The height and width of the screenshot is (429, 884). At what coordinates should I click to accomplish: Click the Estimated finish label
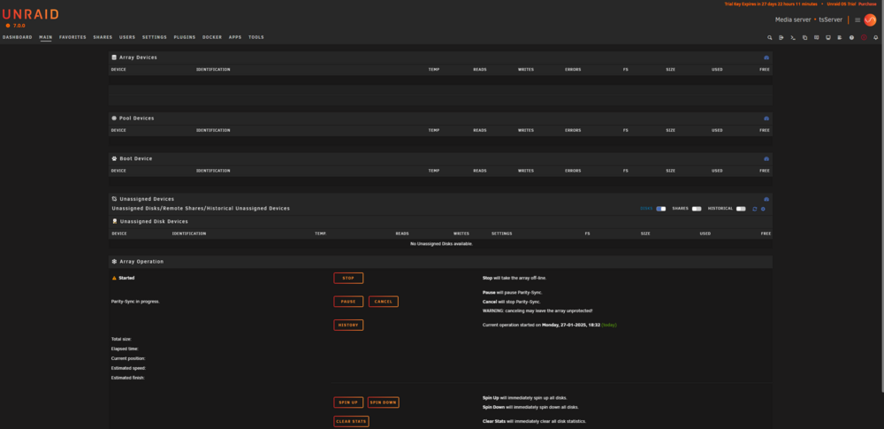[128, 378]
